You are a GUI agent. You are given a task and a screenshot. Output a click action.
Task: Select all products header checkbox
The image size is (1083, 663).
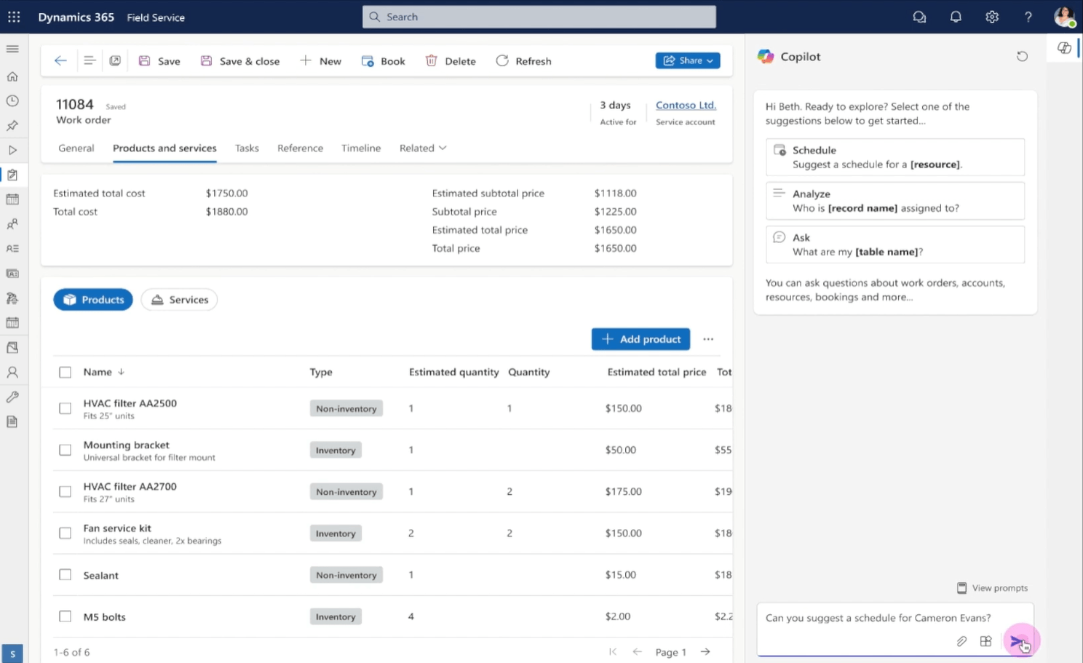pos(65,372)
